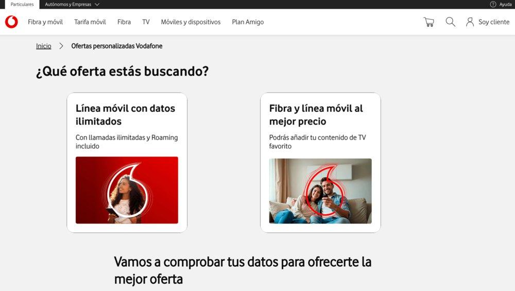Open the Tarifa móvil menu
The width and height of the screenshot is (515, 291).
click(x=90, y=22)
